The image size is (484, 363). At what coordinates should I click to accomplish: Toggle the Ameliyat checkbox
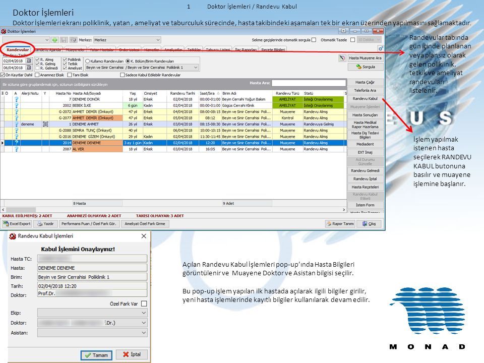click(65, 68)
